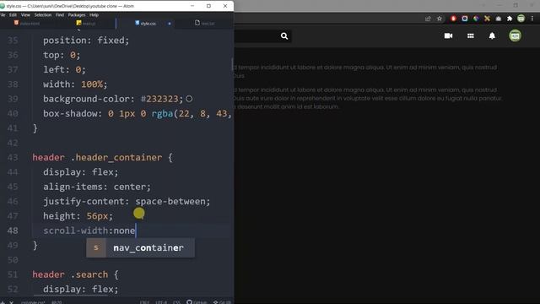Click the share page icon in browser toolbar

[x=428, y=19]
